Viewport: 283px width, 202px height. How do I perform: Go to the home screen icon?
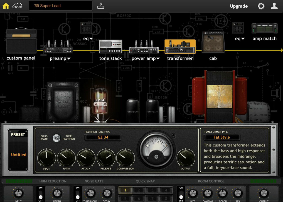[6, 6]
